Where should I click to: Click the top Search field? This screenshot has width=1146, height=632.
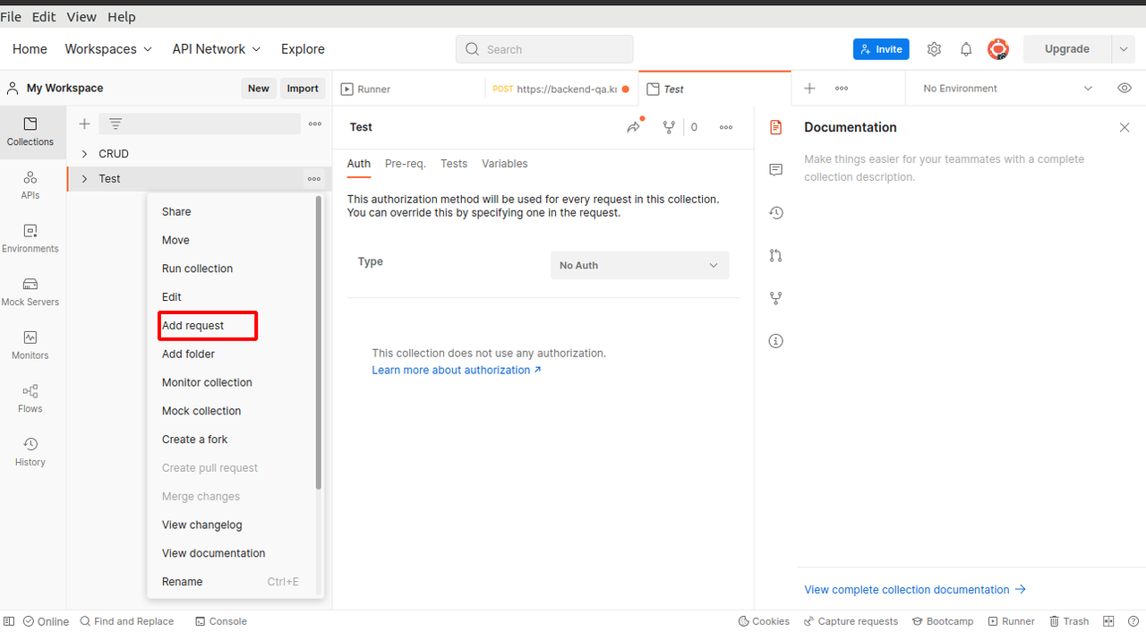pyautogui.click(x=544, y=49)
